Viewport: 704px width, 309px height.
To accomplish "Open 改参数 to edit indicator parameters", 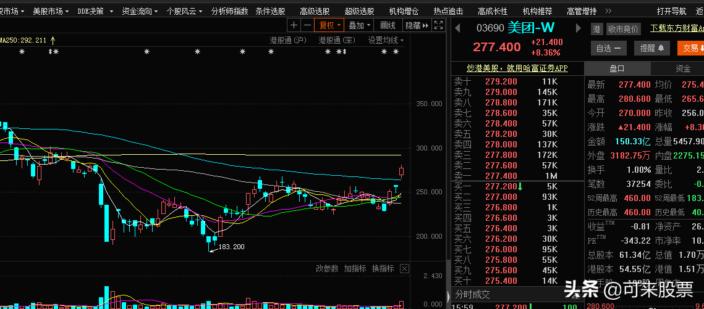I will click(328, 269).
